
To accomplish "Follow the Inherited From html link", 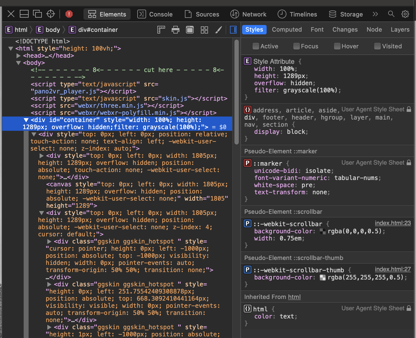I will pyautogui.click(x=294, y=297).
